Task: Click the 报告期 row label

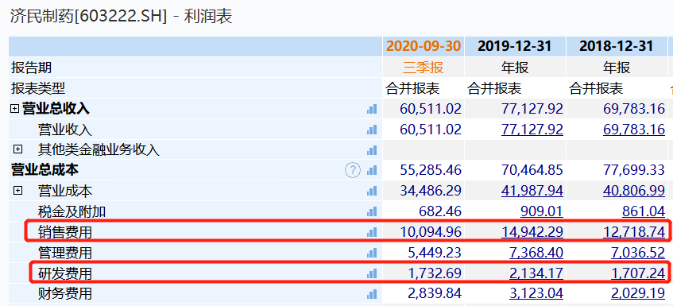Action: coord(31,68)
